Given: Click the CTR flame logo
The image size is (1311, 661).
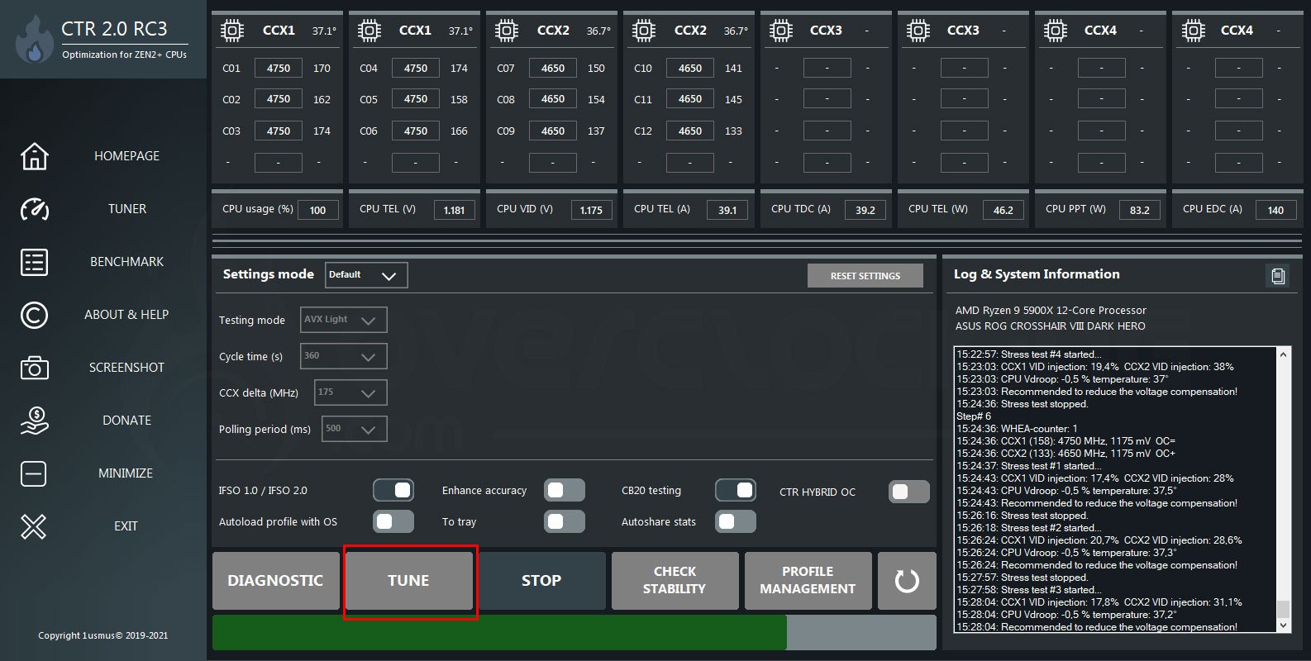Looking at the screenshot, I should 34,41.
